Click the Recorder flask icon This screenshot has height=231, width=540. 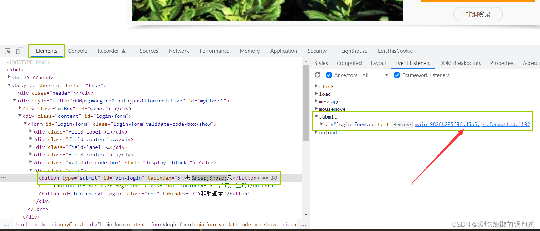click(124, 51)
